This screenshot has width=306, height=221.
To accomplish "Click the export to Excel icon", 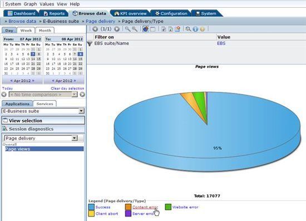I will pos(171,29).
